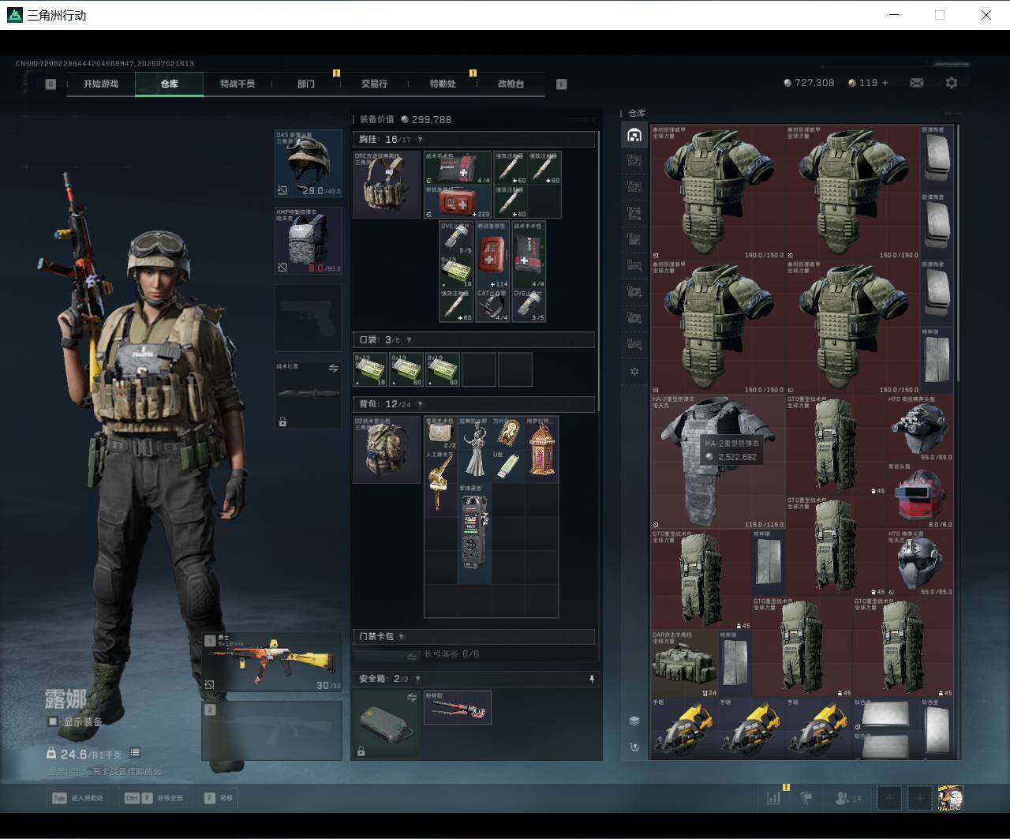Image resolution: width=1010 pixels, height=839 pixels.
Task: Open the weight details list icon
Action: click(x=135, y=753)
